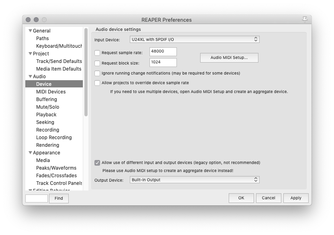The width and height of the screenshot is (334, 235).
Task: Collapse the General tree section
Action: [30, 31]
